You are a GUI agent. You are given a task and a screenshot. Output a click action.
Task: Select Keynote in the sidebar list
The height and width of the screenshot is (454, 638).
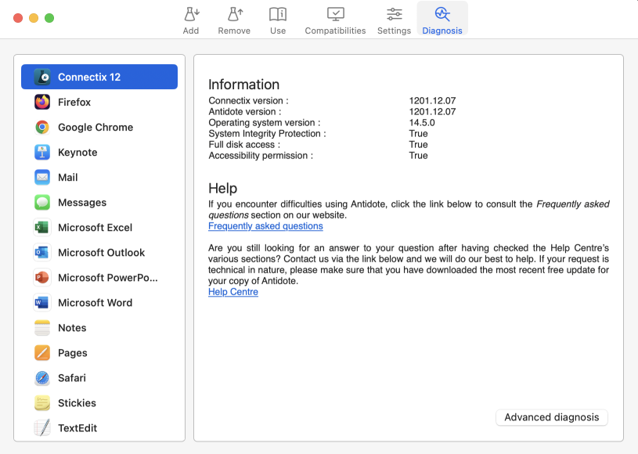coord(77,153)
